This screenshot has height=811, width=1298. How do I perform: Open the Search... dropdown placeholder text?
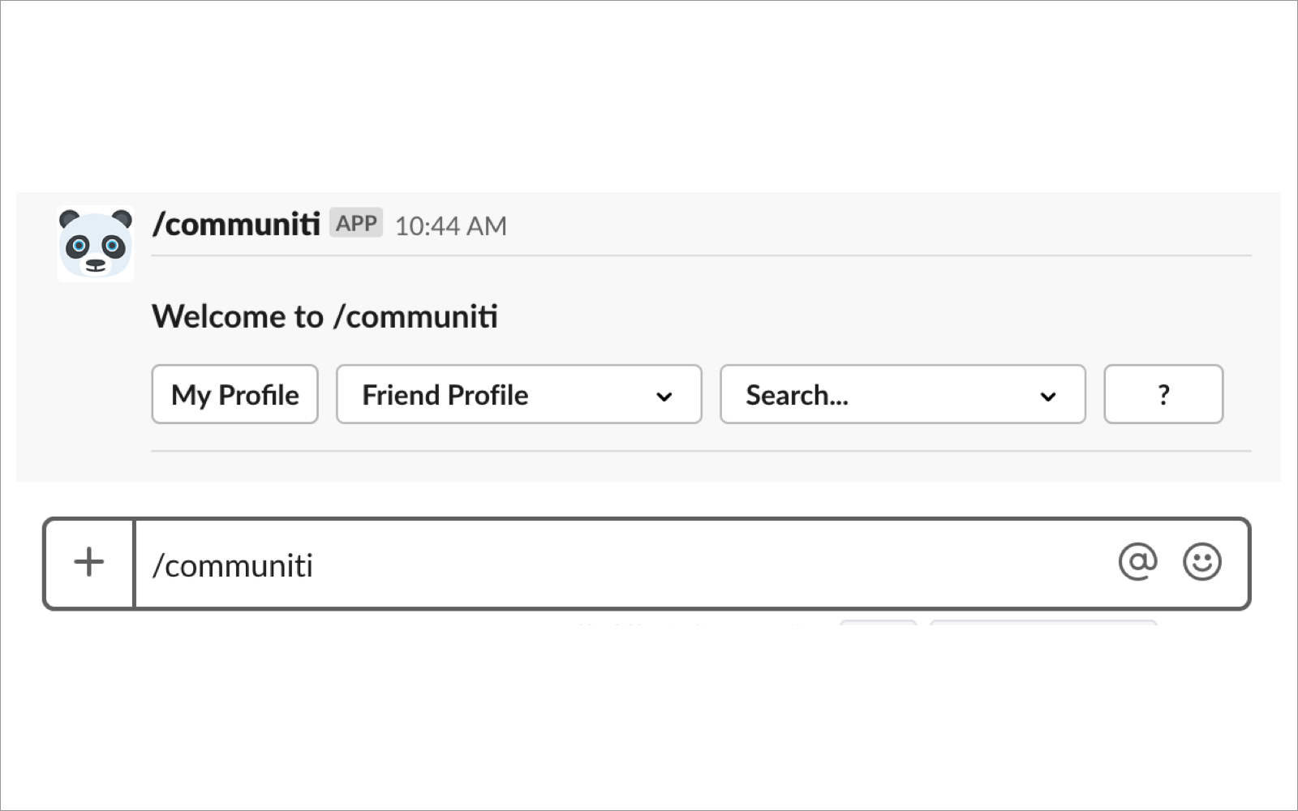797,395
